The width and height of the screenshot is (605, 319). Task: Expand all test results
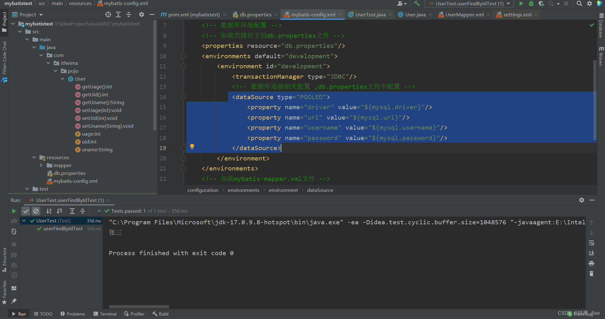72,211
